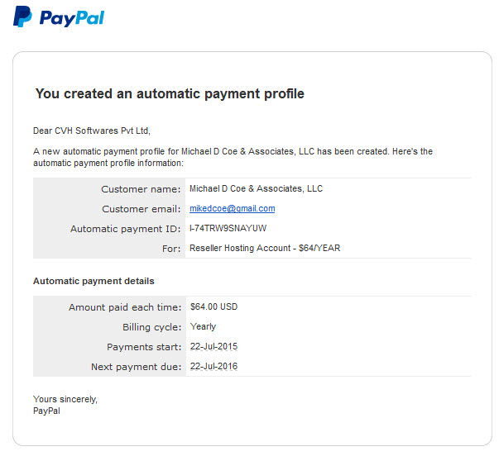Click the Yearly billing cycle value
Screen dimensions: 499x456
pos(203,326)
